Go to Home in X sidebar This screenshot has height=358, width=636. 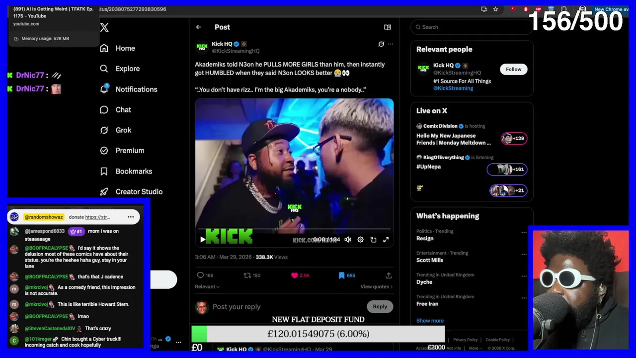[117, 48]
